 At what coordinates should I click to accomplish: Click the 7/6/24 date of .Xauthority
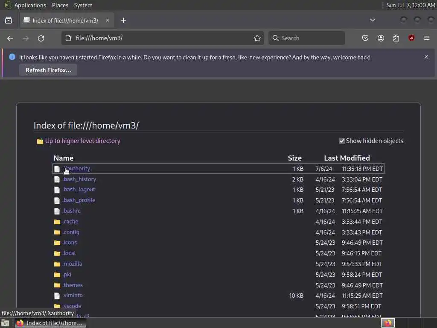pyautogui.click(x=324, y=169)
